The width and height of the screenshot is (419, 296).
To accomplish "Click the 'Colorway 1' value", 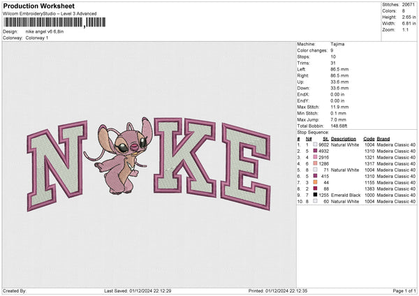I will [x=37, y=38].
